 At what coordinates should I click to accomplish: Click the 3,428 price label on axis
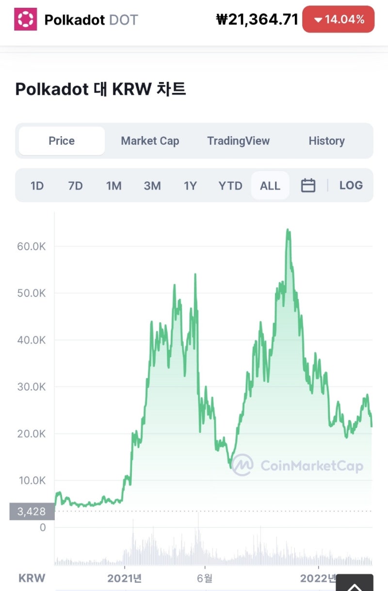coord(32,511)
